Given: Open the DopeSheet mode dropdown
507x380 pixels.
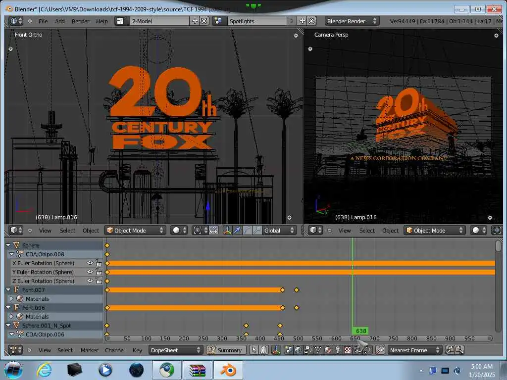Looking at the screenshot, I should click(x=176, y=350).
